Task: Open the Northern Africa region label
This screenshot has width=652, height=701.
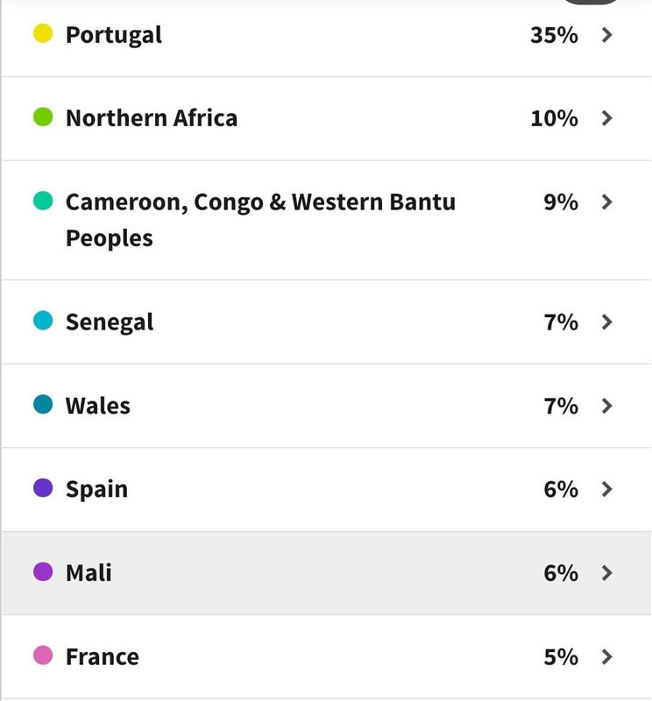Action: [152, 118]
